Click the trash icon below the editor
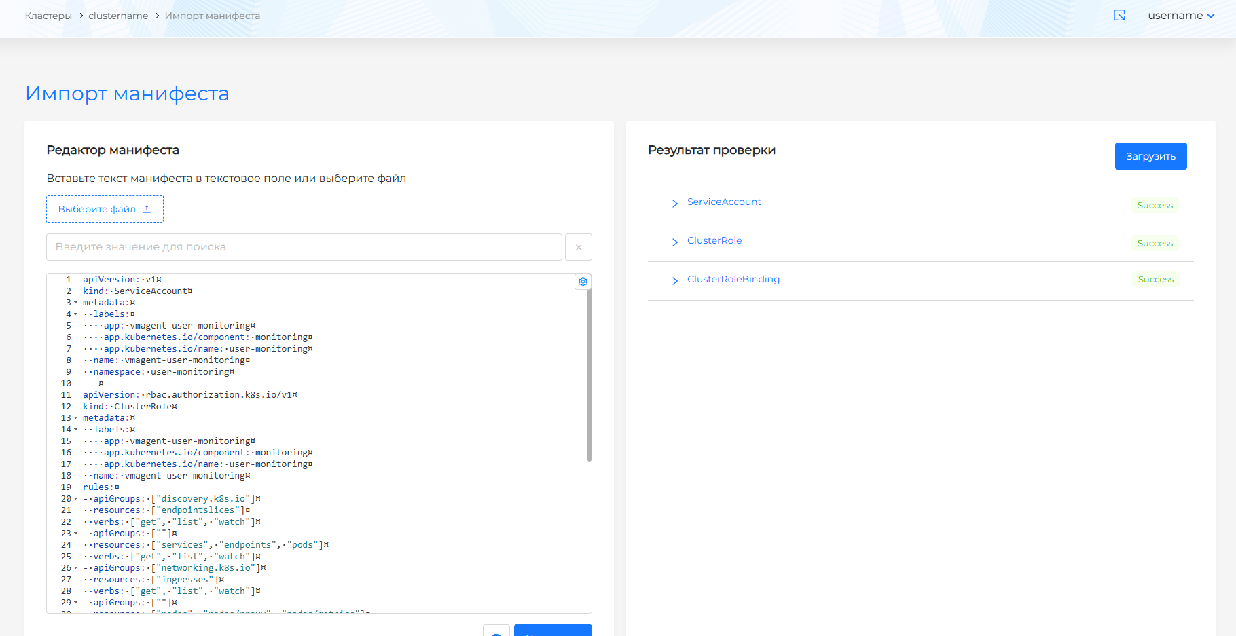The image size is (1236, 636). pyautogui.click(x=496, y=632)
